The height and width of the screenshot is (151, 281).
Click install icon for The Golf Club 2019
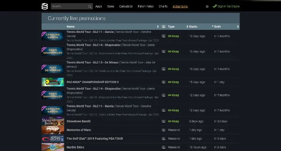coord(164,139)
